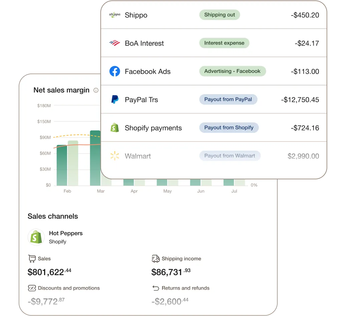
Task: Click the $801,622.44 sales value
Action: (x=49, y=272)
